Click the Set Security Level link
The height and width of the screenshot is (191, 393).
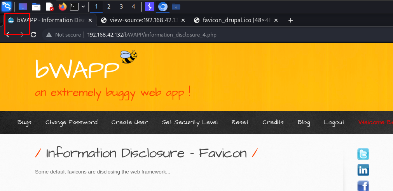click(x=190, y=122)
